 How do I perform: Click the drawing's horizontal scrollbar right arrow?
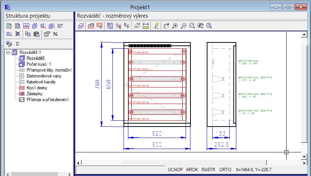(304, 163)
